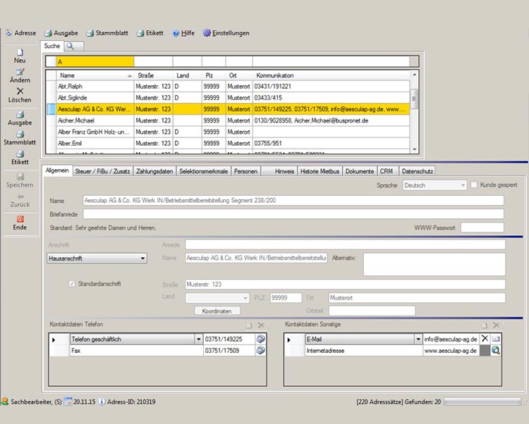Expand the Land dropdown
529x424 pixels.
pos(245,298)
